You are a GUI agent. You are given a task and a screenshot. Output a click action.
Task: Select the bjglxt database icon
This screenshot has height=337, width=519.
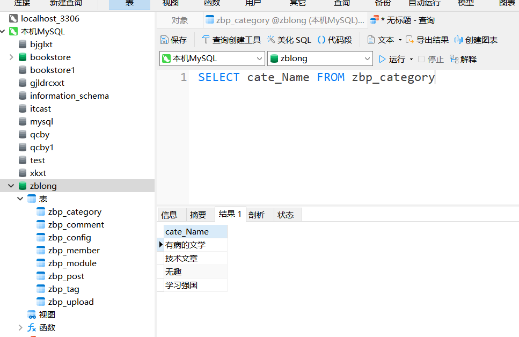point(23,44)
